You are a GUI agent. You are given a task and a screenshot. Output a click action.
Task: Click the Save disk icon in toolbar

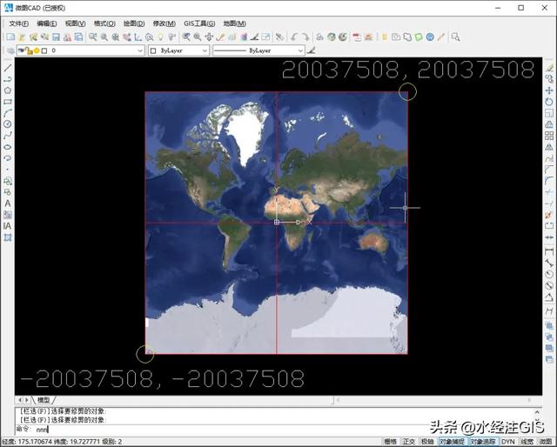pos(56,37)
